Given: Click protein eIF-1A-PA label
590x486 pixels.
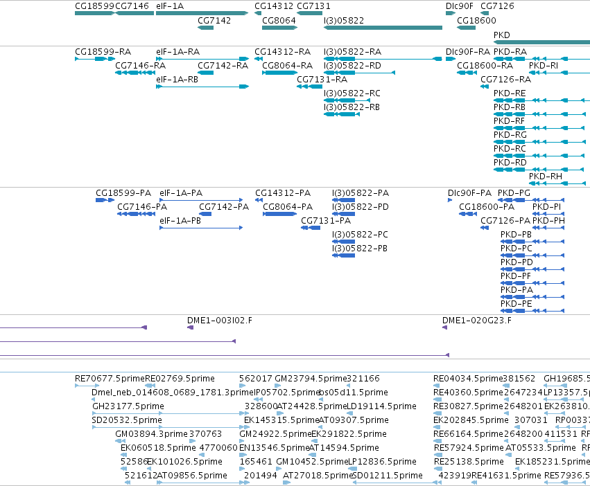Looking at the screenshot, I should click(181, 193).
